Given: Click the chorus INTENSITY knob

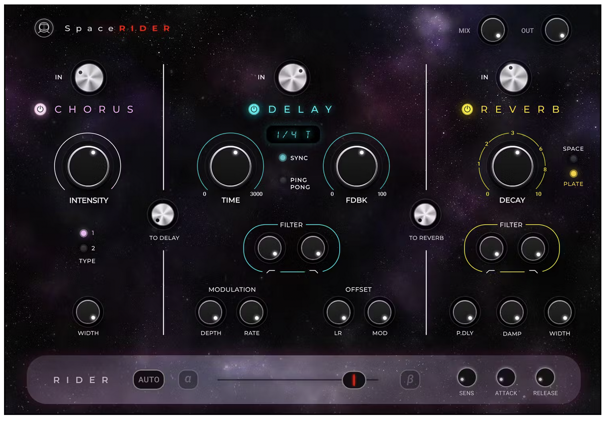Looking at the screenshot, I should (x=88, y=166).
